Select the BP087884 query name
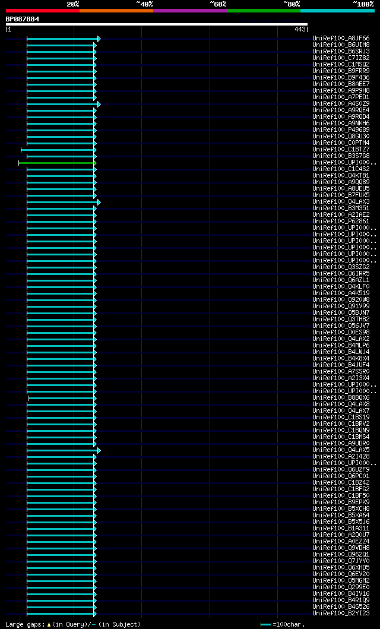This screenshot has height=629, width=380. pos(23,19)
